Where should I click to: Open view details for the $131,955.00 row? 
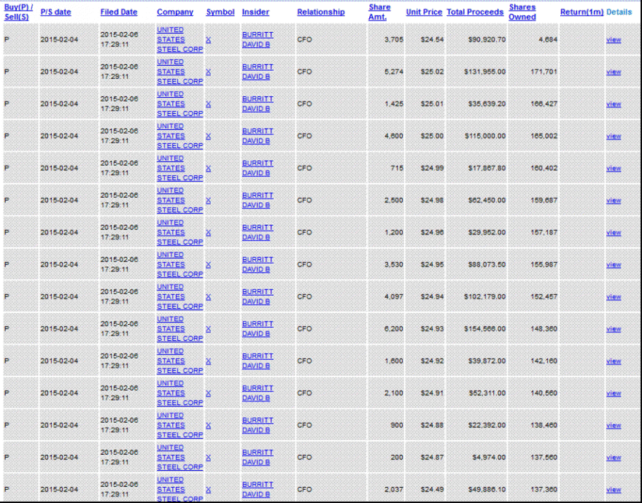[614, 72]
